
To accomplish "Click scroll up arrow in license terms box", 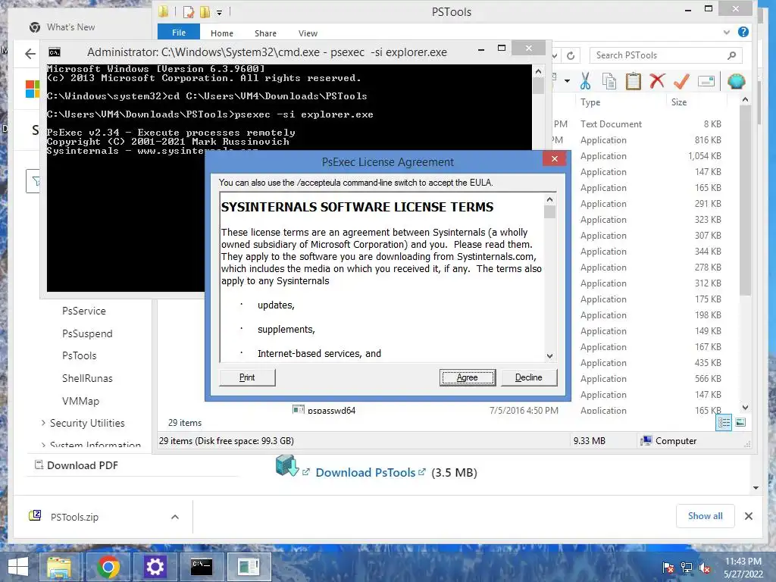I will pyautogui.click(x=549, y=199).
